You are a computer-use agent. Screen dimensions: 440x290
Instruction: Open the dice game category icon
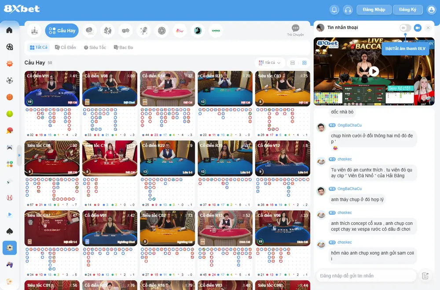click(125, 31)
